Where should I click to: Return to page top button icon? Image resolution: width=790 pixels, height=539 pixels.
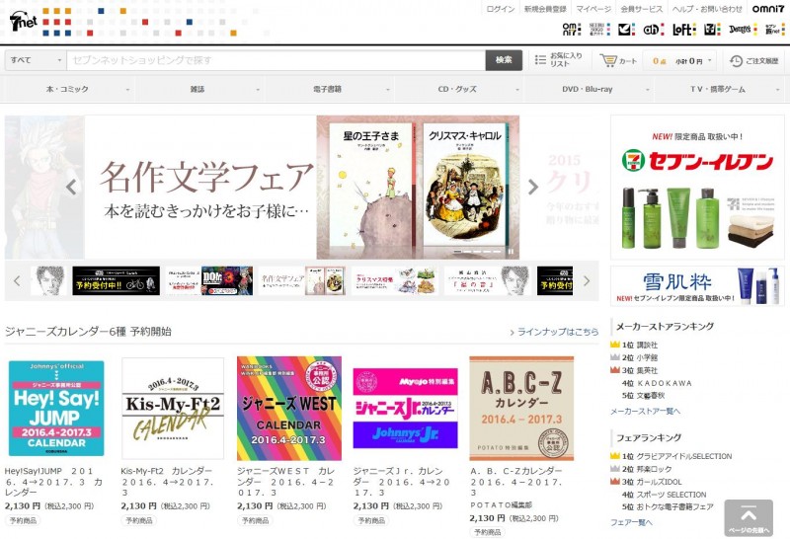click(x=749, y=517)
